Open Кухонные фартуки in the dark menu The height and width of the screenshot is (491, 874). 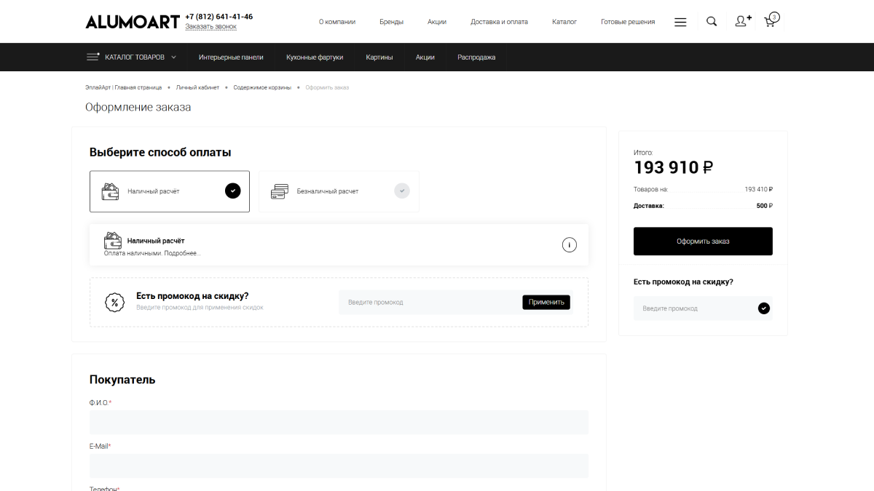315,57
